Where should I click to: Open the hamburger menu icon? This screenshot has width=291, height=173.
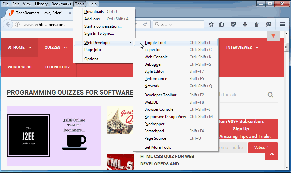(x=282, y=24)
